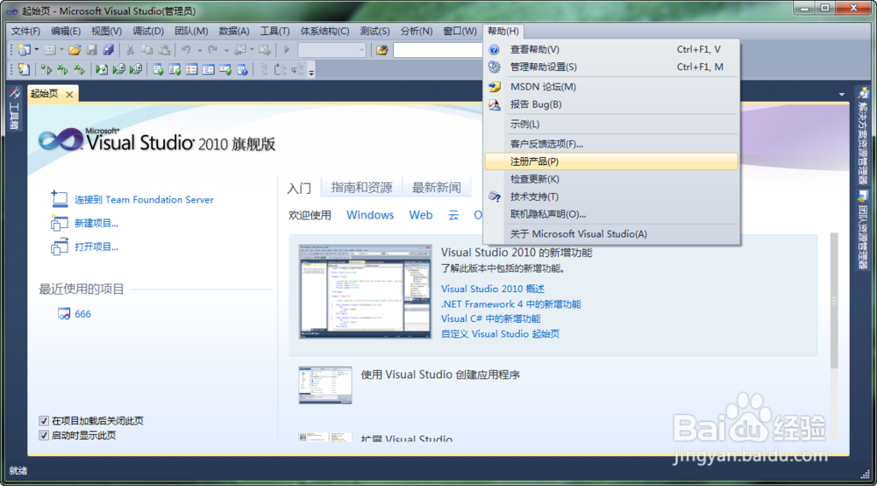The height and width of the screenshot is (486, 877).
Task: Choose 注册产品(P) in Help menu
Action: tap(611, 161)
